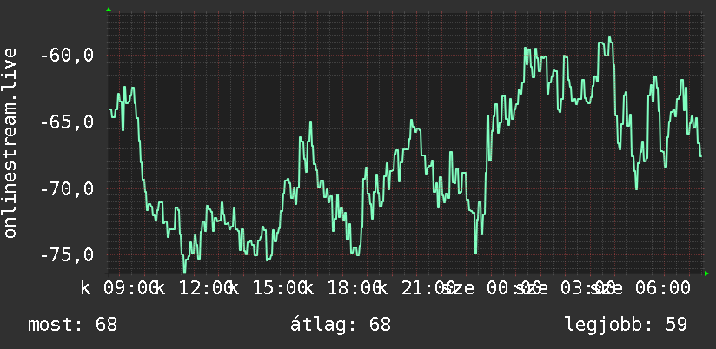Click the 'legjobb: 59' best value text
The height and width of the screenshot is (349, 716).
(626, 325)
